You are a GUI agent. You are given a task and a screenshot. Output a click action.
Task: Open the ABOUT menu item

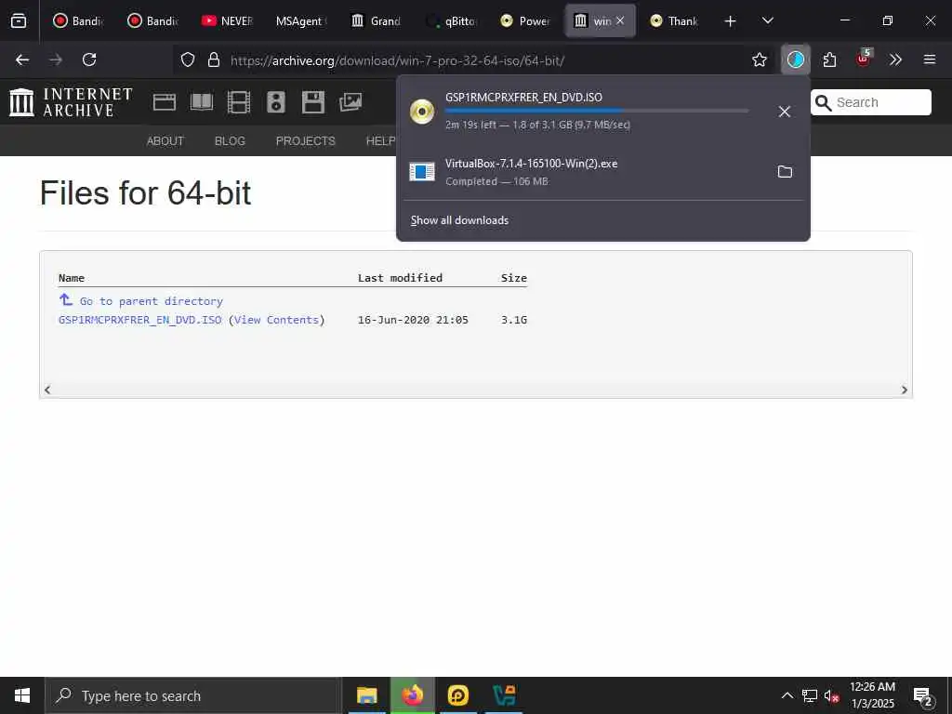(165, 141)
